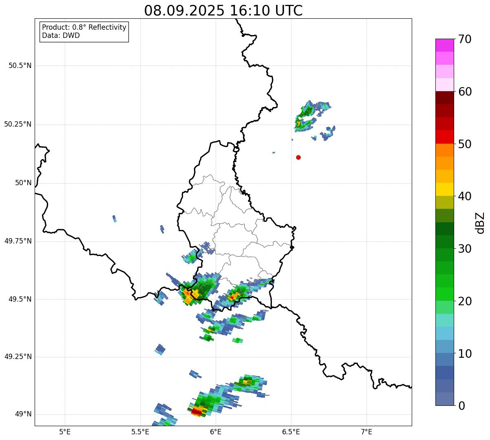Viewport: 490px width, 440px height.
Task: Click the 49.75°N latitude label
Action: click(18, 241)
